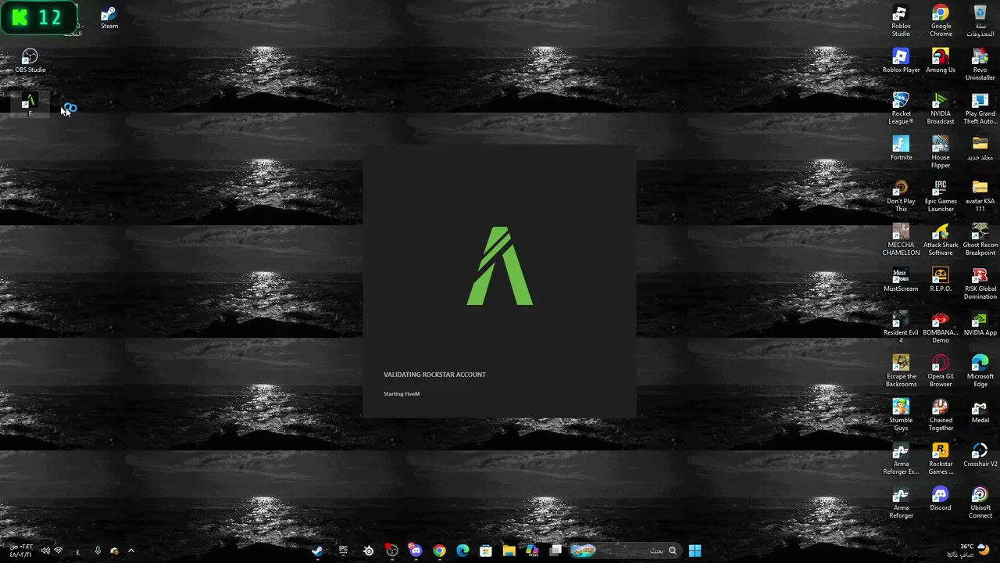
Task: Open the Recycle Bin desktop icon
Action: (980, 21)
